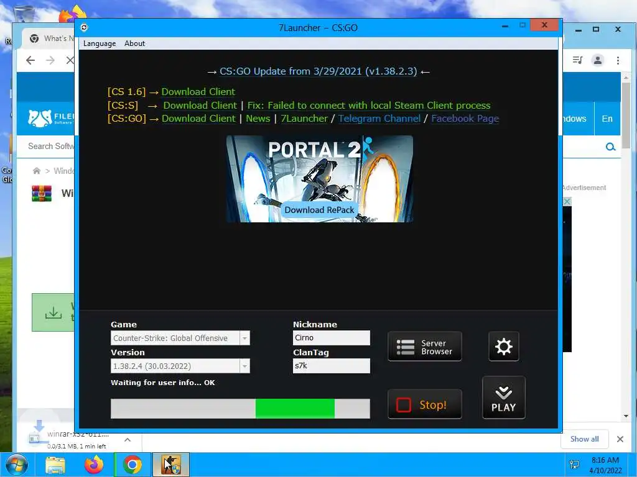Screen dimensions: 637x477
Task: Open the network tray icon
Action: click(574, 465)
